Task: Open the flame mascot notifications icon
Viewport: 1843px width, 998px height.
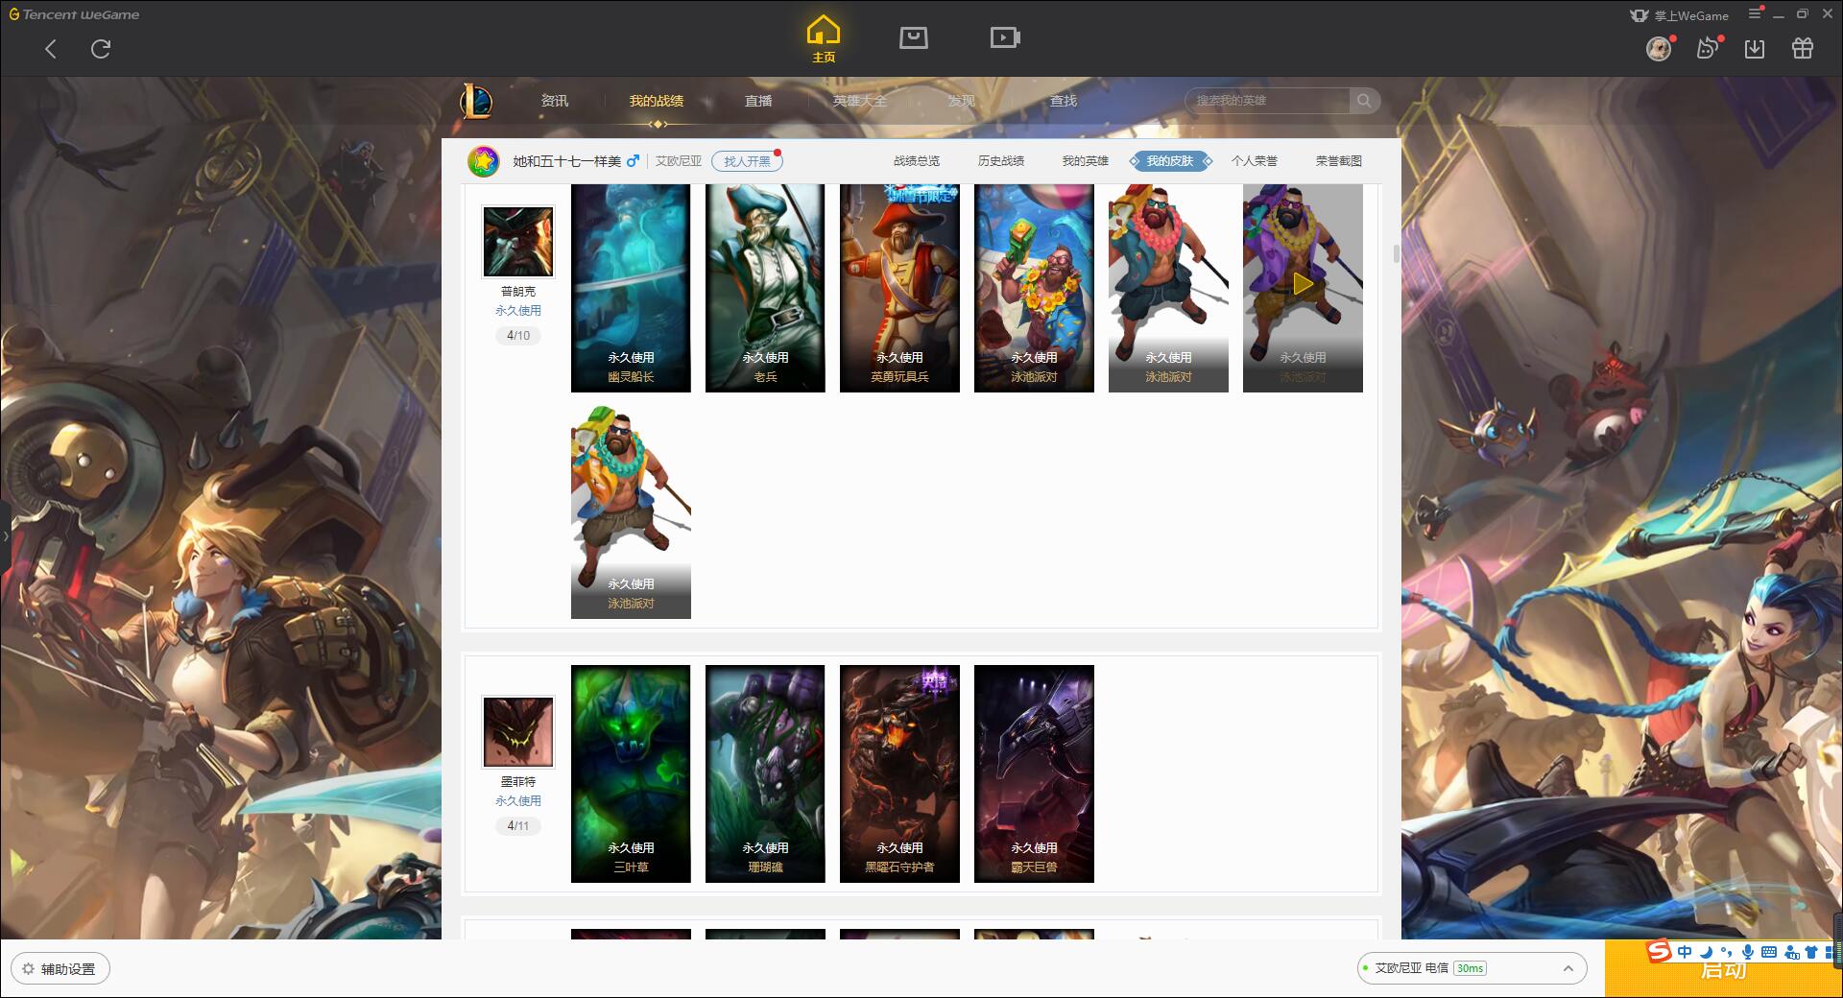Action: (x=1707, y=49)
